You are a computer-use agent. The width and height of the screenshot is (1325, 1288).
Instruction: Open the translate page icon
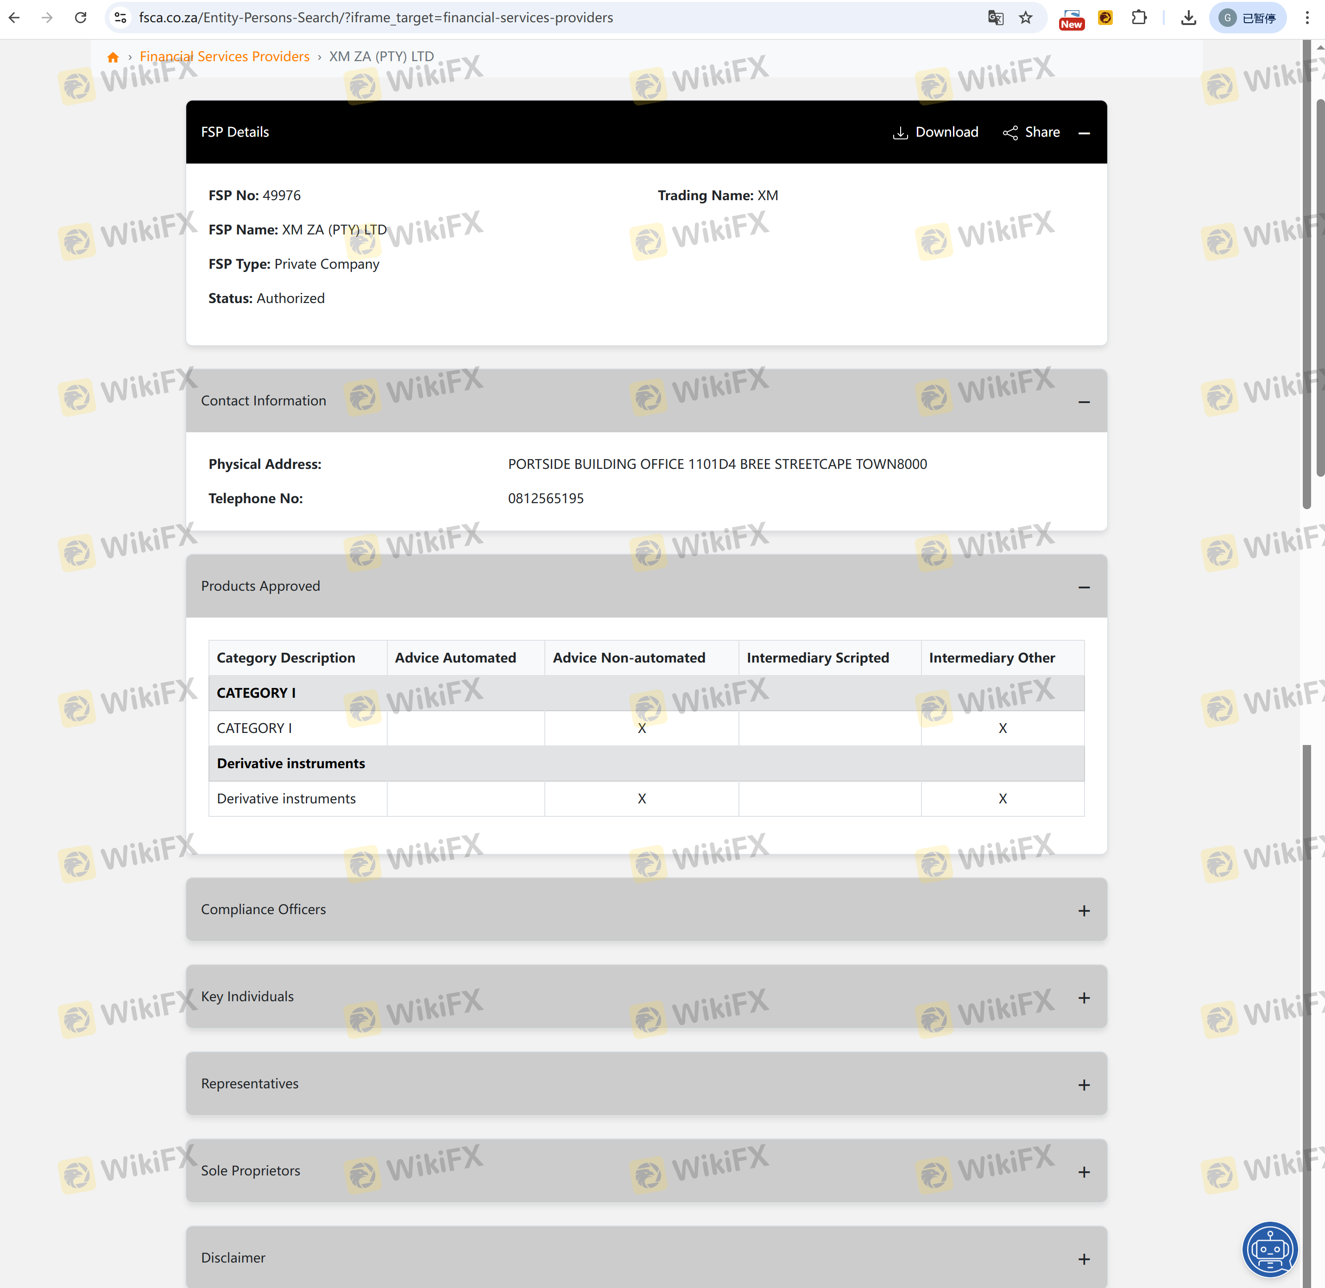[996, 18]
